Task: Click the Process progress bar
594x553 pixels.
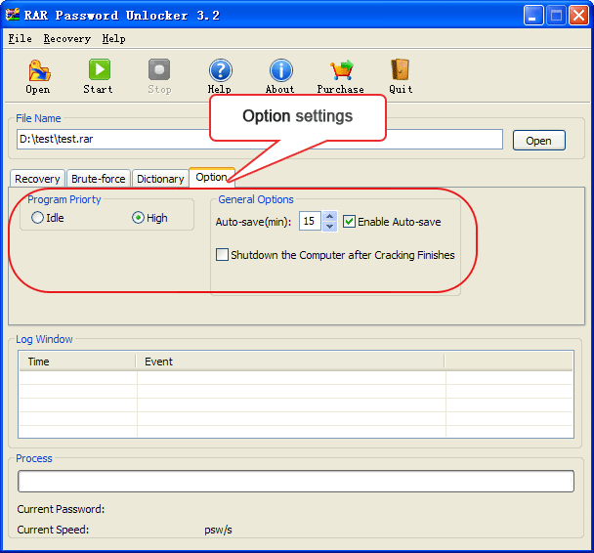Action: 296,481
